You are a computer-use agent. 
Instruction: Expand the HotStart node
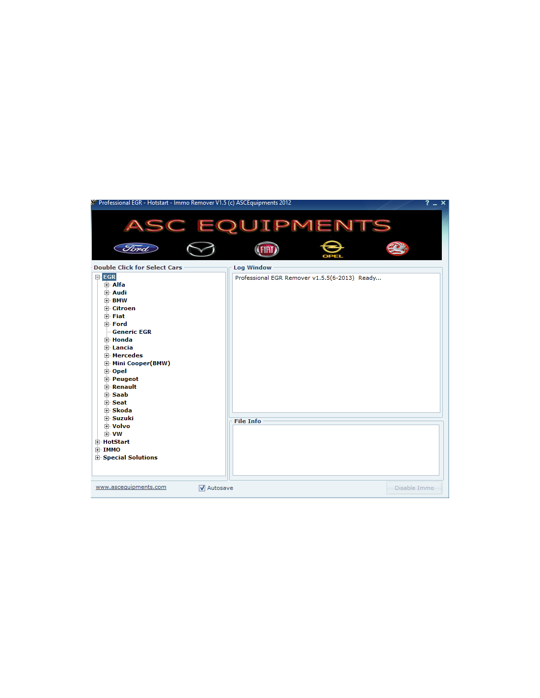[x=97, y=442]
